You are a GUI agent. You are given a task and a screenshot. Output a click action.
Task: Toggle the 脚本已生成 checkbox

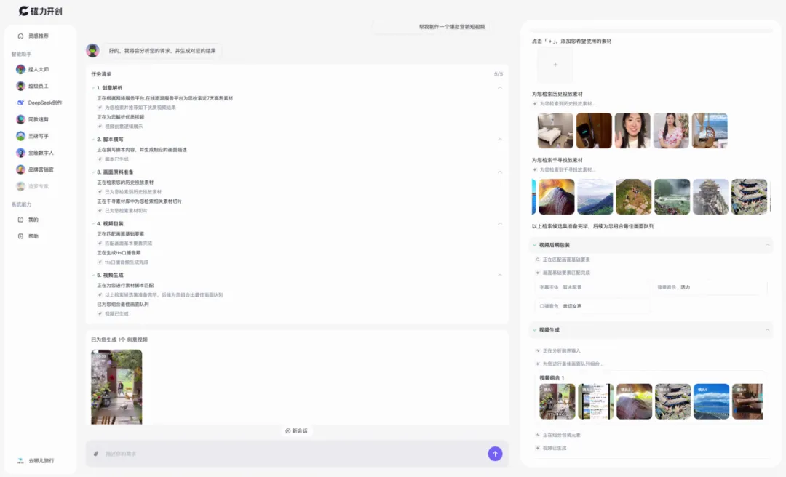coord(100,159)
